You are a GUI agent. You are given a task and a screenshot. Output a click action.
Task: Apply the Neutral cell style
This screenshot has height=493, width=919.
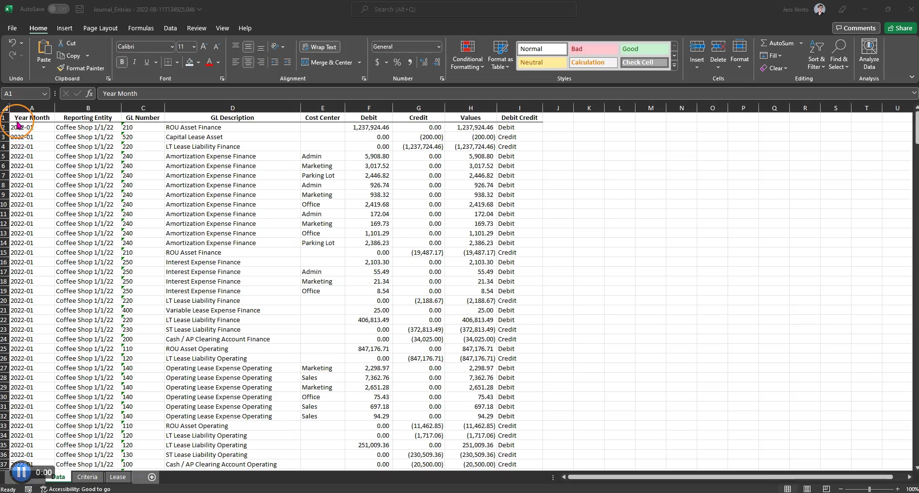pos(542,62)
